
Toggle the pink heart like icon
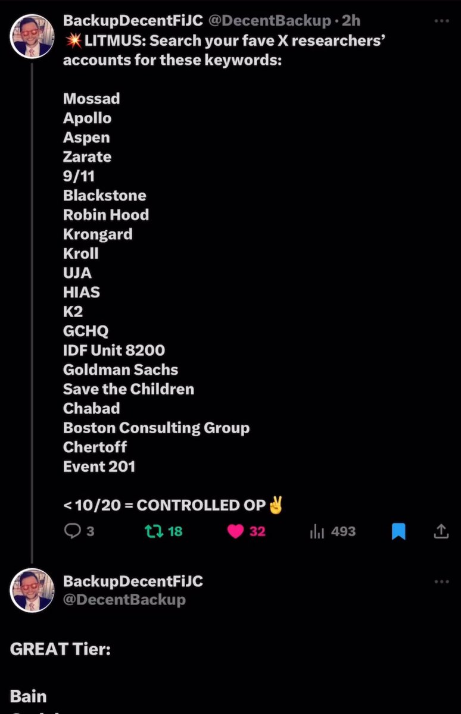[236, 531]
